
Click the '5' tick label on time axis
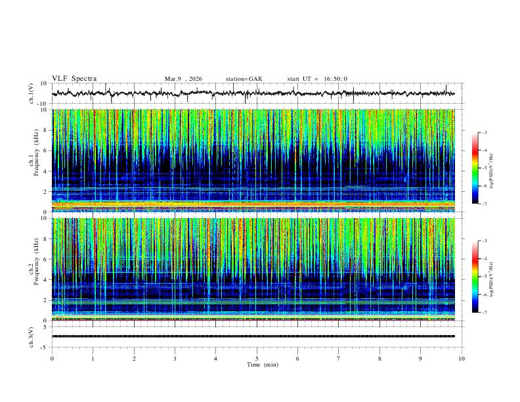[257, 359]
